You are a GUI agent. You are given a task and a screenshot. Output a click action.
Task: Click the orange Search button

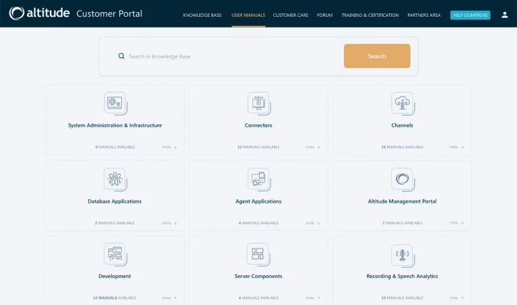tap(377, 56)
